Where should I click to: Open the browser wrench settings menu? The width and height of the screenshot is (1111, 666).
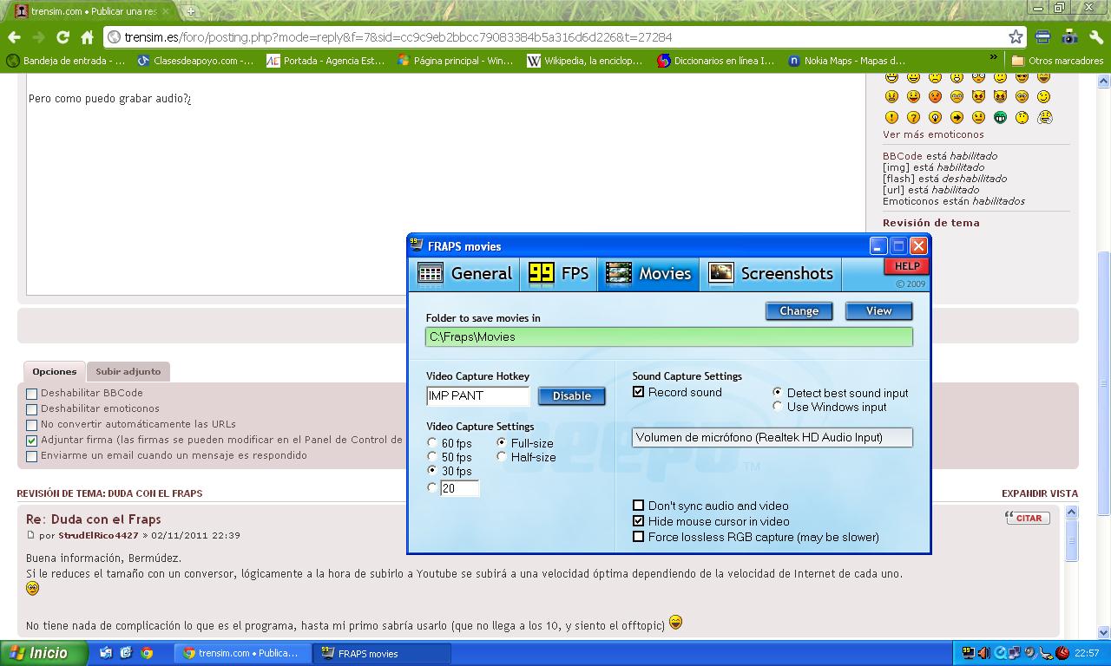(1095, 37)
